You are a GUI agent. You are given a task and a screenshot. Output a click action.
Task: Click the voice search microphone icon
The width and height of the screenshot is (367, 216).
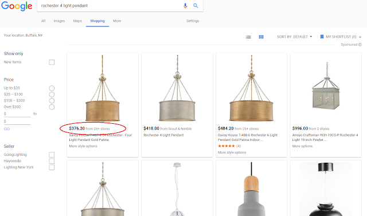[x=185, y=6]
